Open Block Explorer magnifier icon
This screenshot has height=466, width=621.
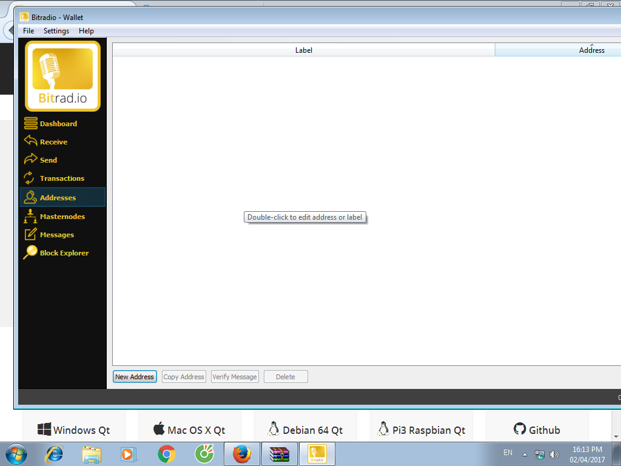[x=30, y=252]
